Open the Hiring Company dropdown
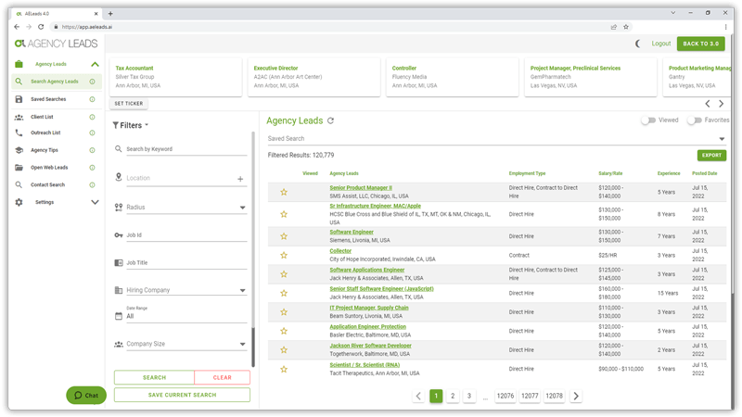Screen dimensions: 742x417 [x=186, y=290]
